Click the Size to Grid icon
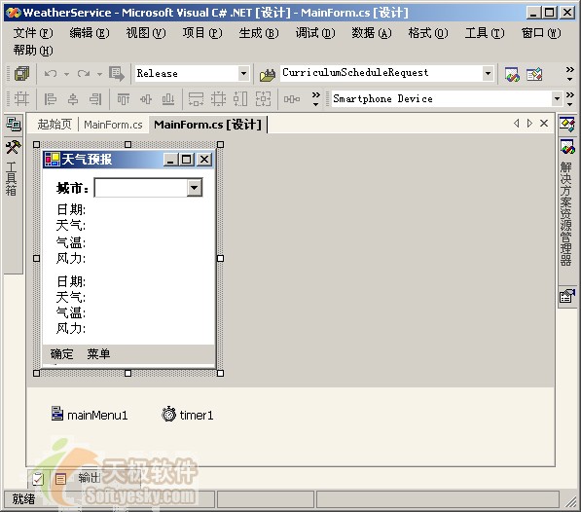Viewport: 581px width, 512px height. (218, 99)
